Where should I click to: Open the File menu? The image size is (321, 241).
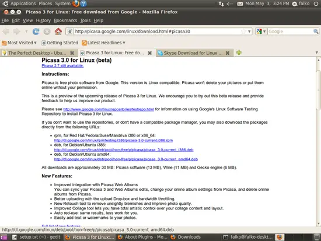[x=5, y=20]
